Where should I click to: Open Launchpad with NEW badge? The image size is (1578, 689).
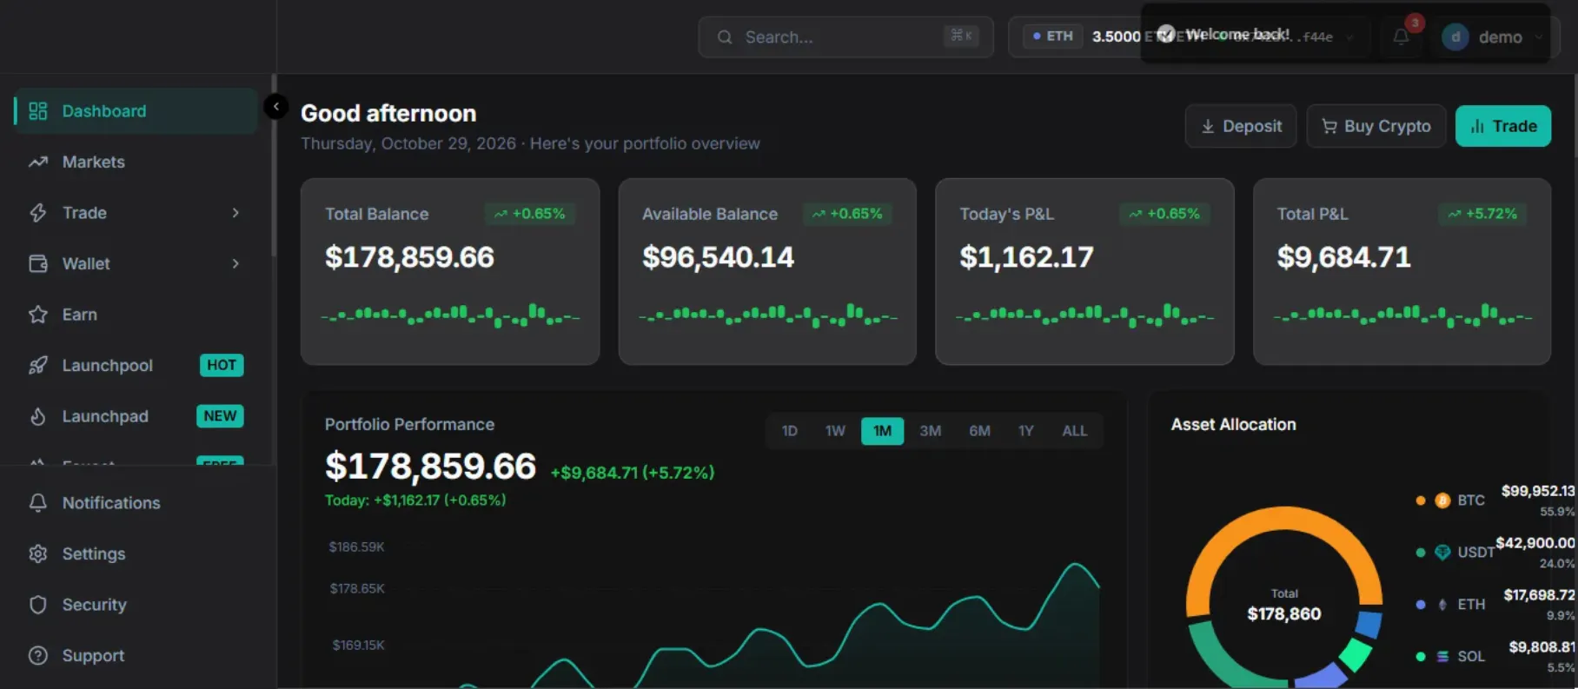pyautogui.click(x=136, y=416)
